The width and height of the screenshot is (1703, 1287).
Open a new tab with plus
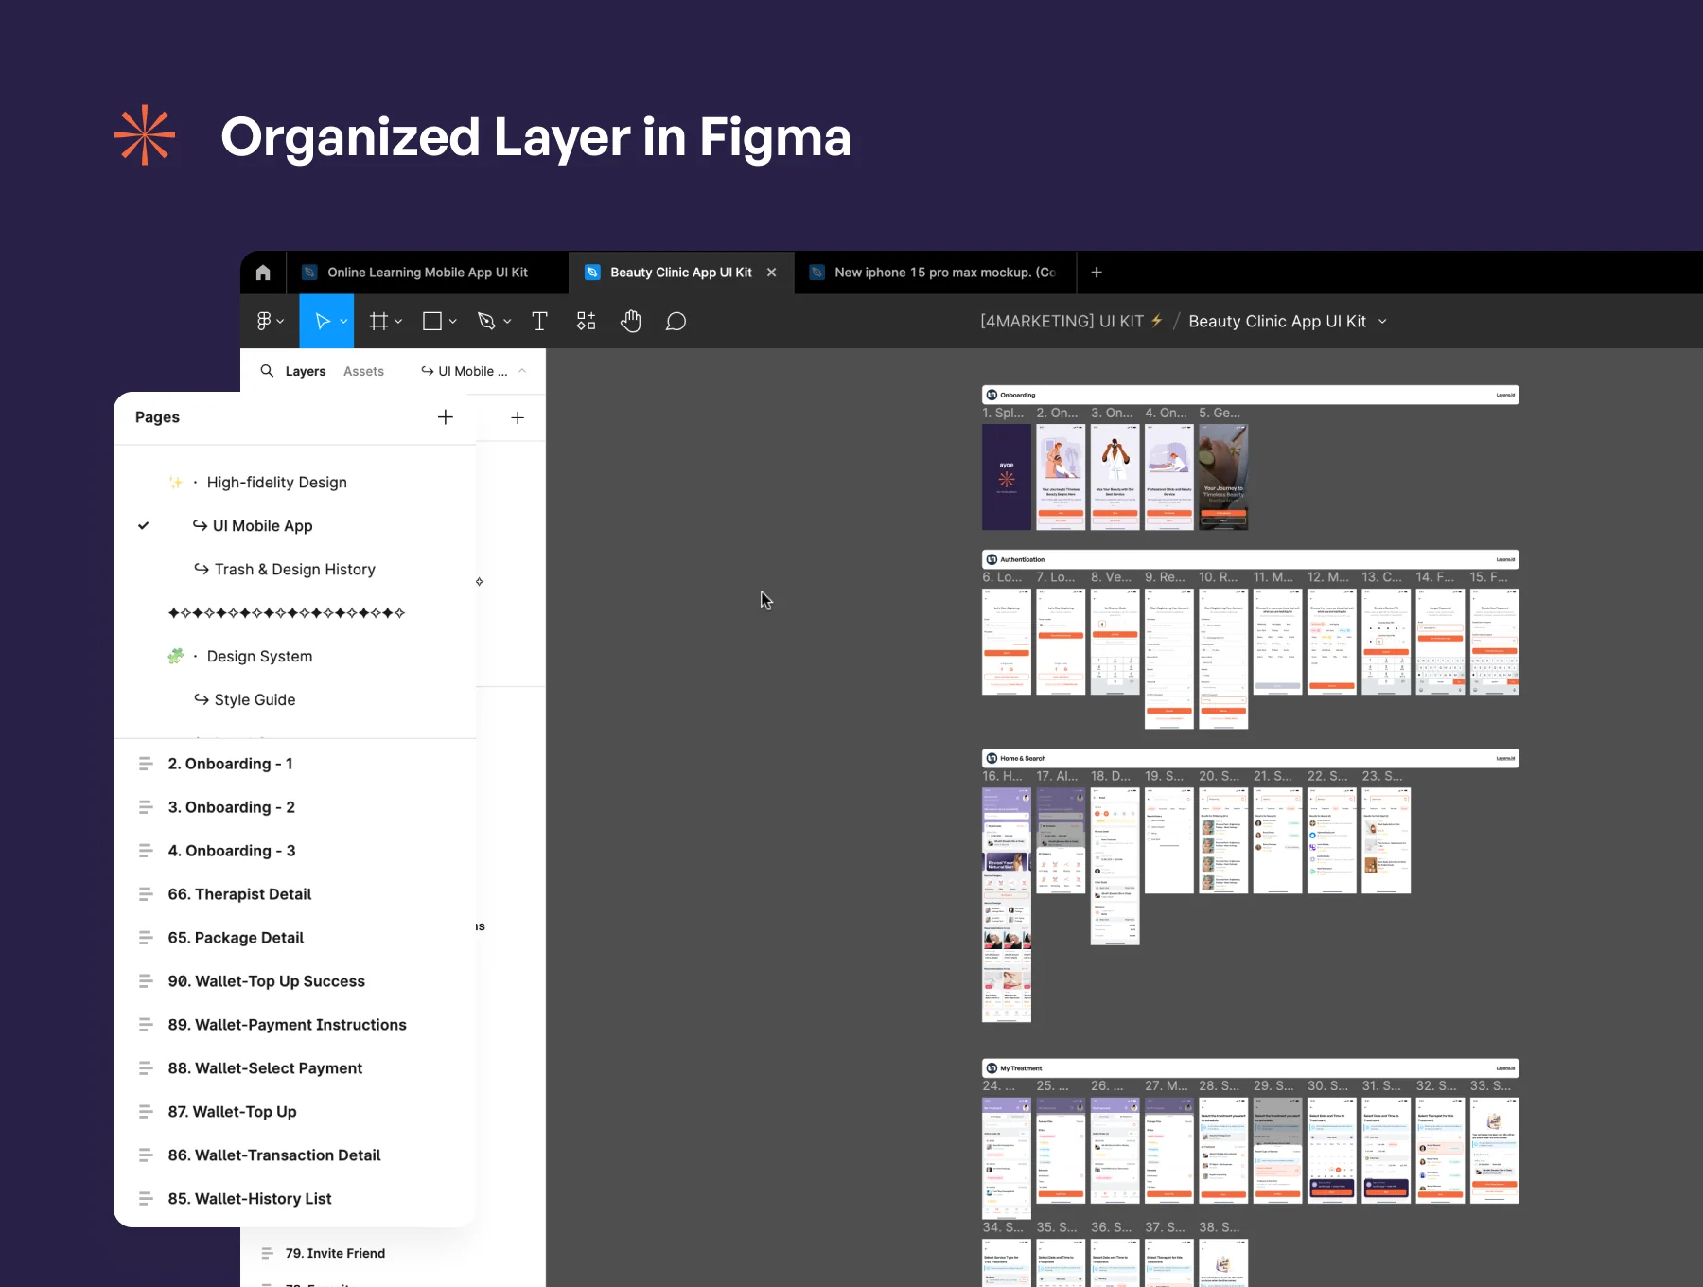click(x=1097, y=273)
